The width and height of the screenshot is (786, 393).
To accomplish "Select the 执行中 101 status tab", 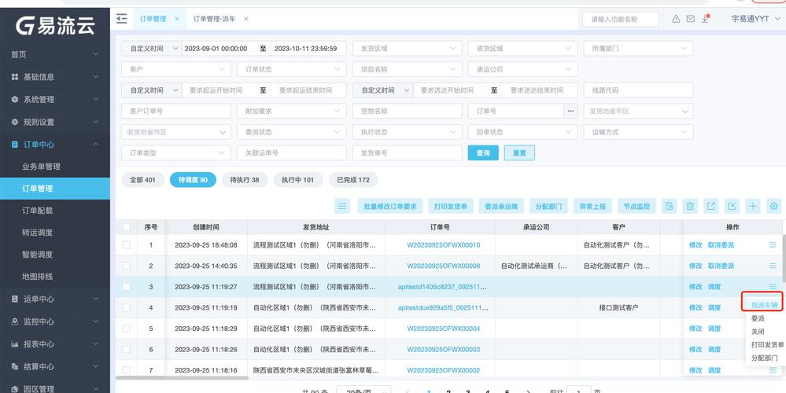I will click(x=297, y=180).
